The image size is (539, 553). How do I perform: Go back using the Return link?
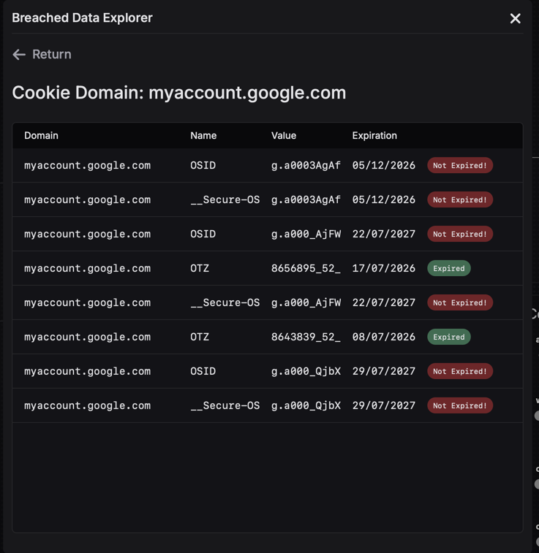pyautogui.click(x=51, y=54)
